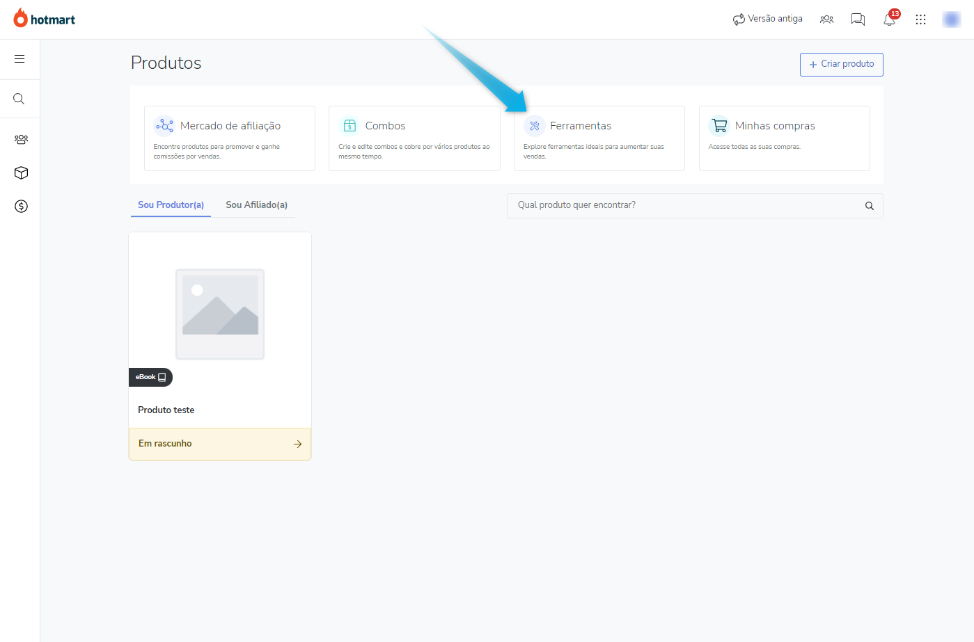Focus the product search input field
974x642 pixels.
[686, 205]
